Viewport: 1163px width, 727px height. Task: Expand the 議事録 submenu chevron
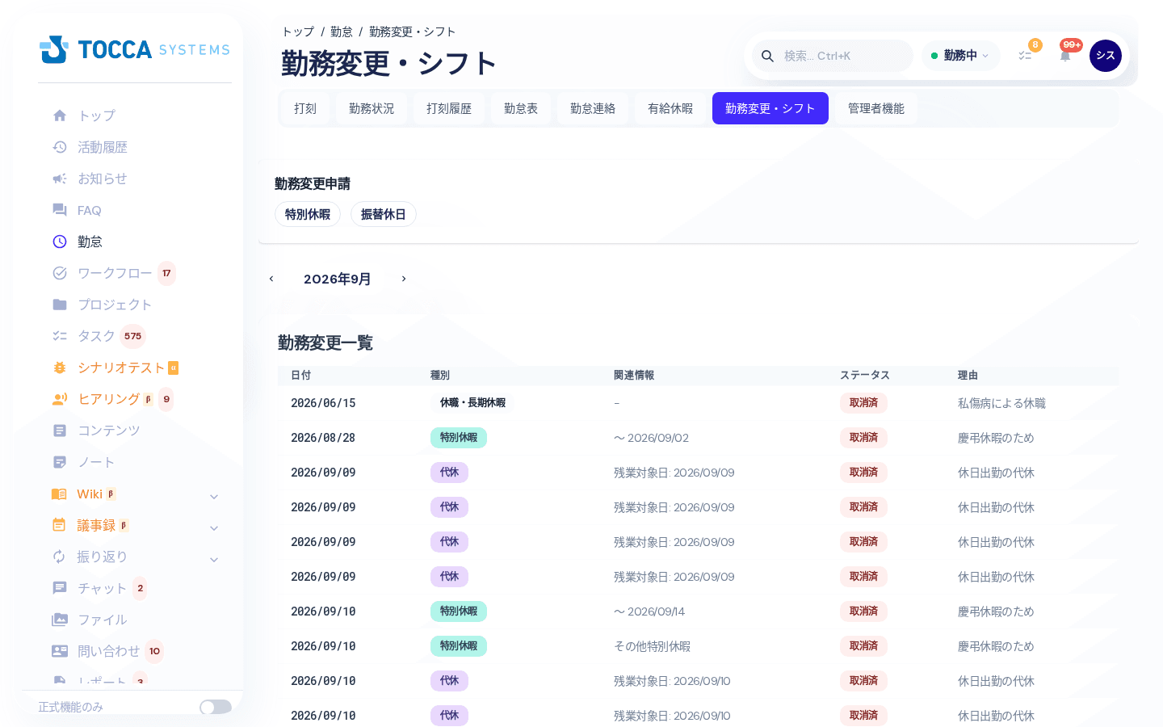point(214,527)
